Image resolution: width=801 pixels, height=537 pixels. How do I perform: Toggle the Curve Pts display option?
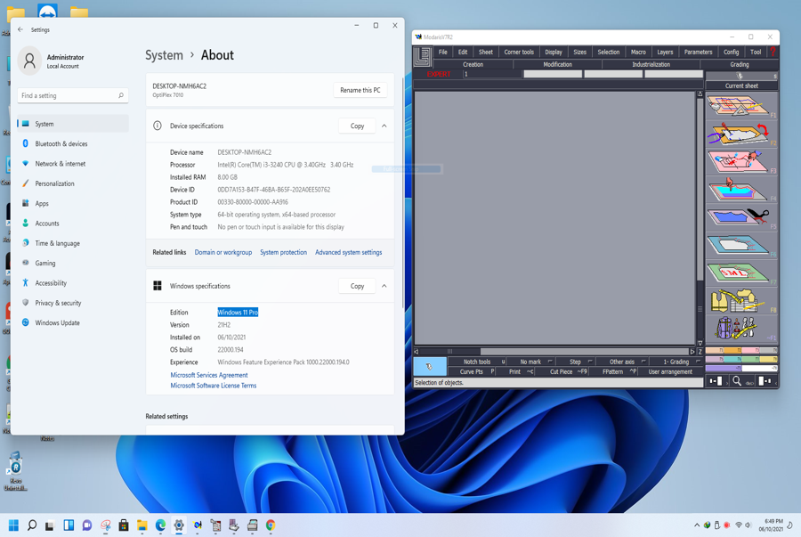[x=473, y=372]
